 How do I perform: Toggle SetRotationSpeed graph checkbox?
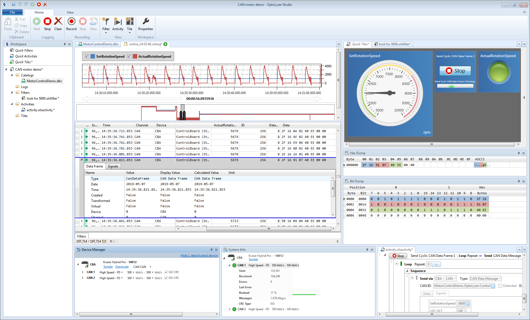tap(87, 56)
